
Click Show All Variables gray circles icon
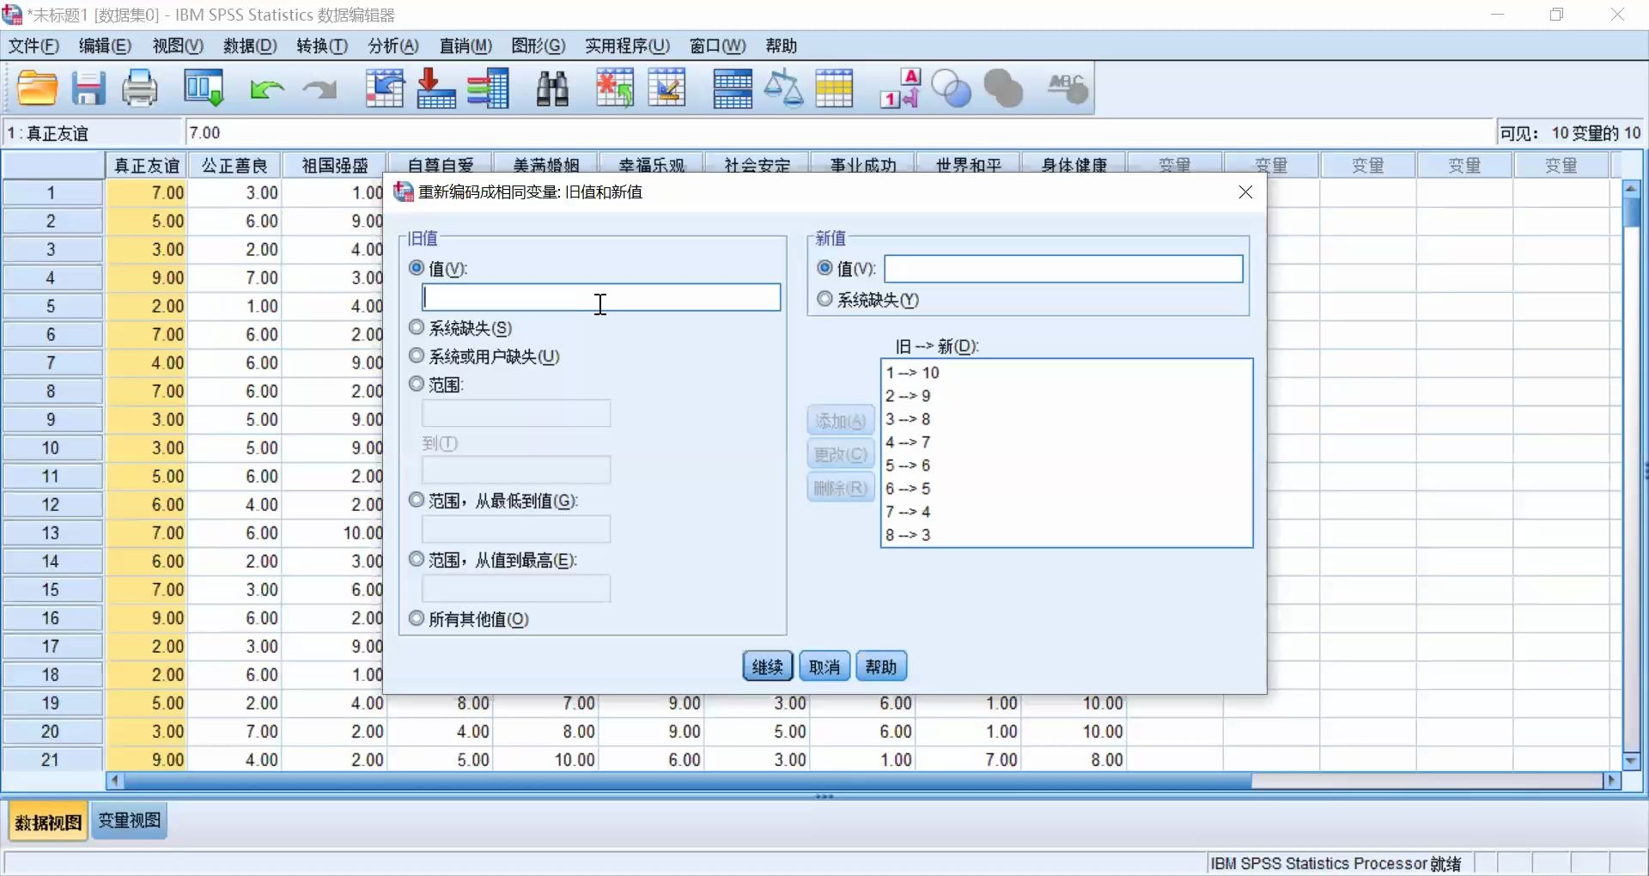[1003, 88]
